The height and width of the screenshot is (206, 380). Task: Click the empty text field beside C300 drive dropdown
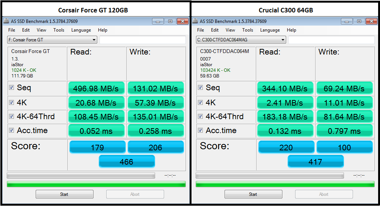332,40
